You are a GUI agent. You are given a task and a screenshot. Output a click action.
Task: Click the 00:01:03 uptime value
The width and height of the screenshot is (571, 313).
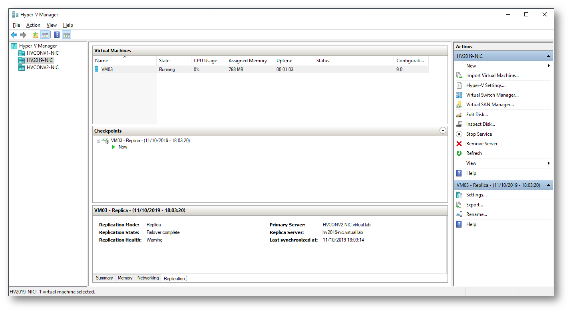[285, 69]
